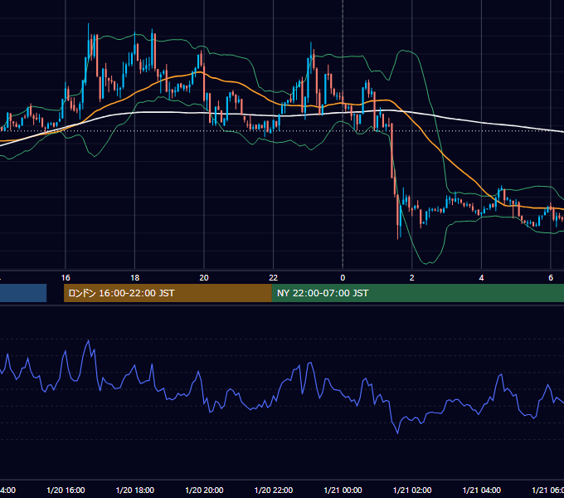564x498 pixels.
Task: Click the "1/20 16:00" label on lower axis
Action: point(66,490)
